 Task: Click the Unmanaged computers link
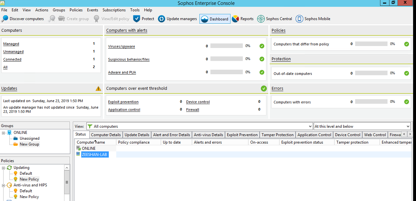click(x=13, y=52)
